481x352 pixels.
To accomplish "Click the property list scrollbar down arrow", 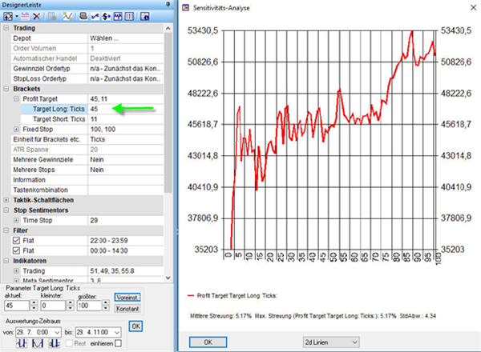I will (x=168, y=278).
